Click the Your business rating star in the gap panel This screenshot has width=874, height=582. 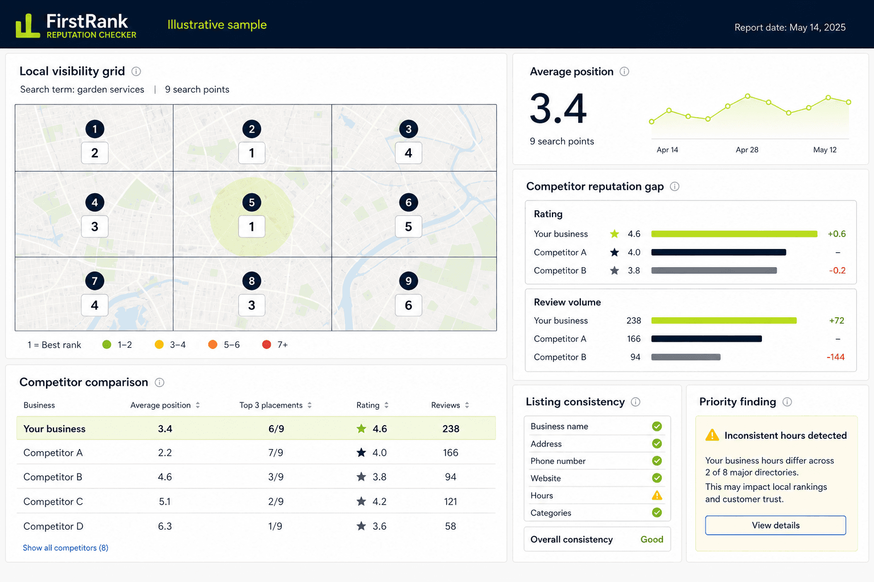coord(615,234)
